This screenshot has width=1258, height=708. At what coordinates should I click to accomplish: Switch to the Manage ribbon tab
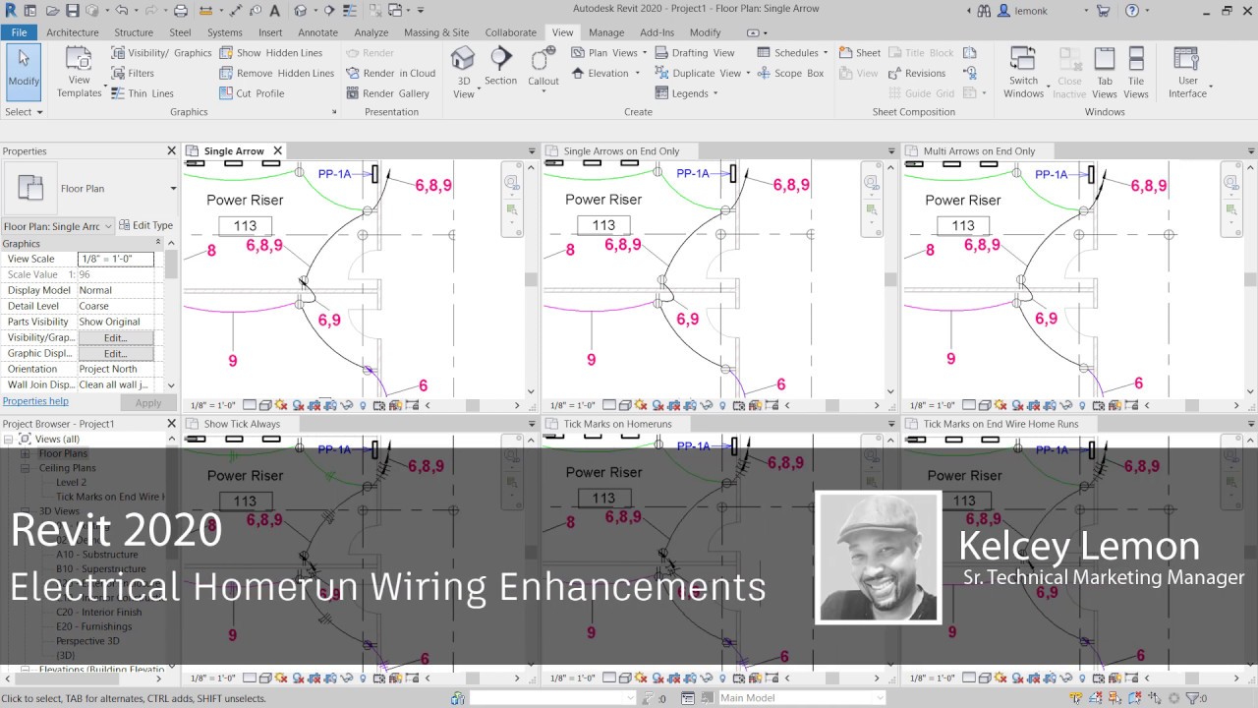click(x=608, y=31)
